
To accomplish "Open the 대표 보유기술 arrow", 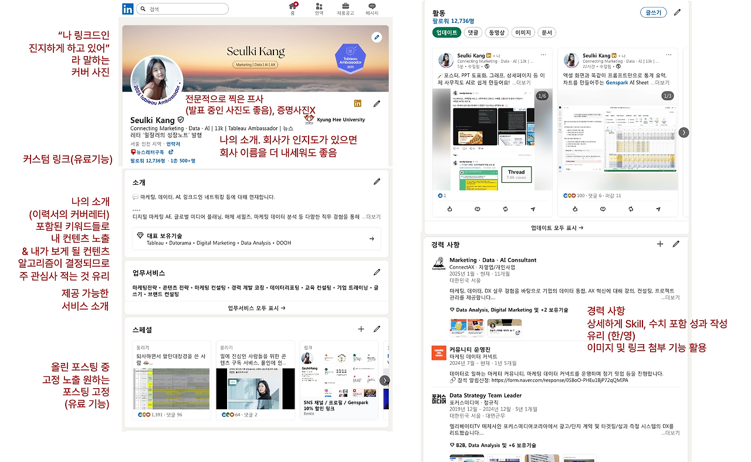I will click(x=371, y=239).
